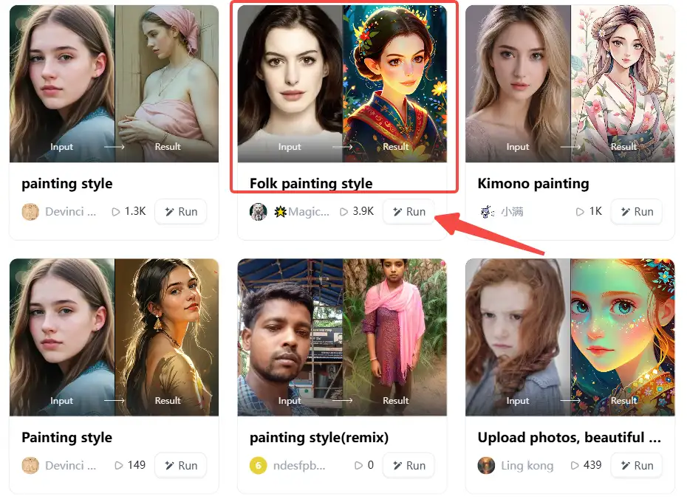Open the painting style(remix) title
The image size is (687, 502).
click(317, 438)
